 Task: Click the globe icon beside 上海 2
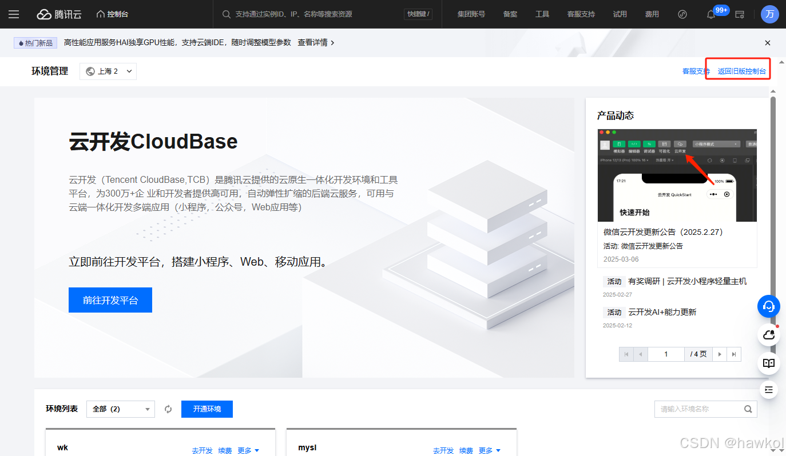coord(90,71)
